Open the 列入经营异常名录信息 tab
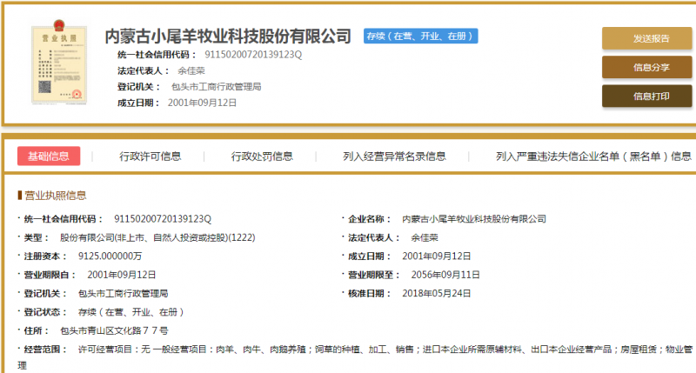696x373 pixels. [394, 157]
